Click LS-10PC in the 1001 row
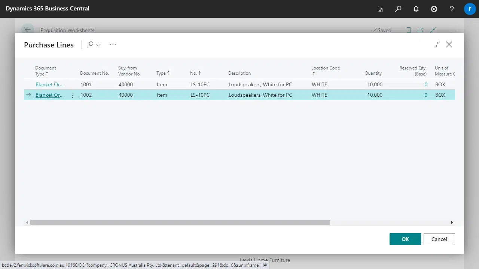The width and height of the screenshot is (479, 269). coord(200,84)
